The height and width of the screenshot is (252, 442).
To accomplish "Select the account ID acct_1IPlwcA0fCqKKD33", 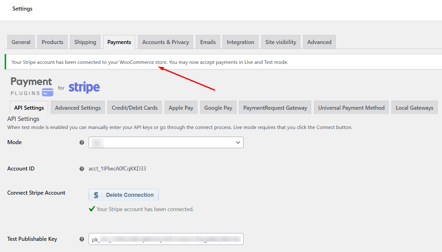I will pyautogui.click(x=117, y=169).
